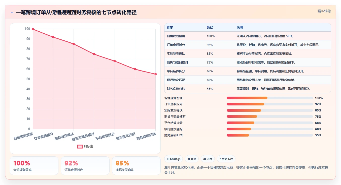Screen dimensions: 341x185
Task: Select the 表格 chip
Action: pyautogui.click(x=192, y=159)
